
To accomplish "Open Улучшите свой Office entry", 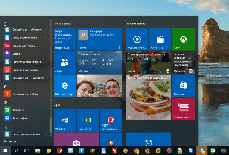I will coord(25,94).
